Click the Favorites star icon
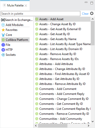The image size is (95, 128). coord(3,30)
